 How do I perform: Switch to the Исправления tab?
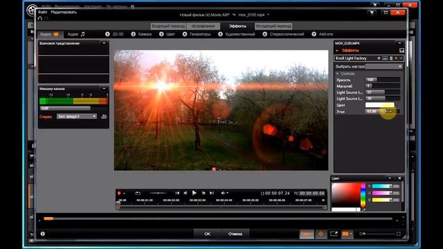[203, 26]
